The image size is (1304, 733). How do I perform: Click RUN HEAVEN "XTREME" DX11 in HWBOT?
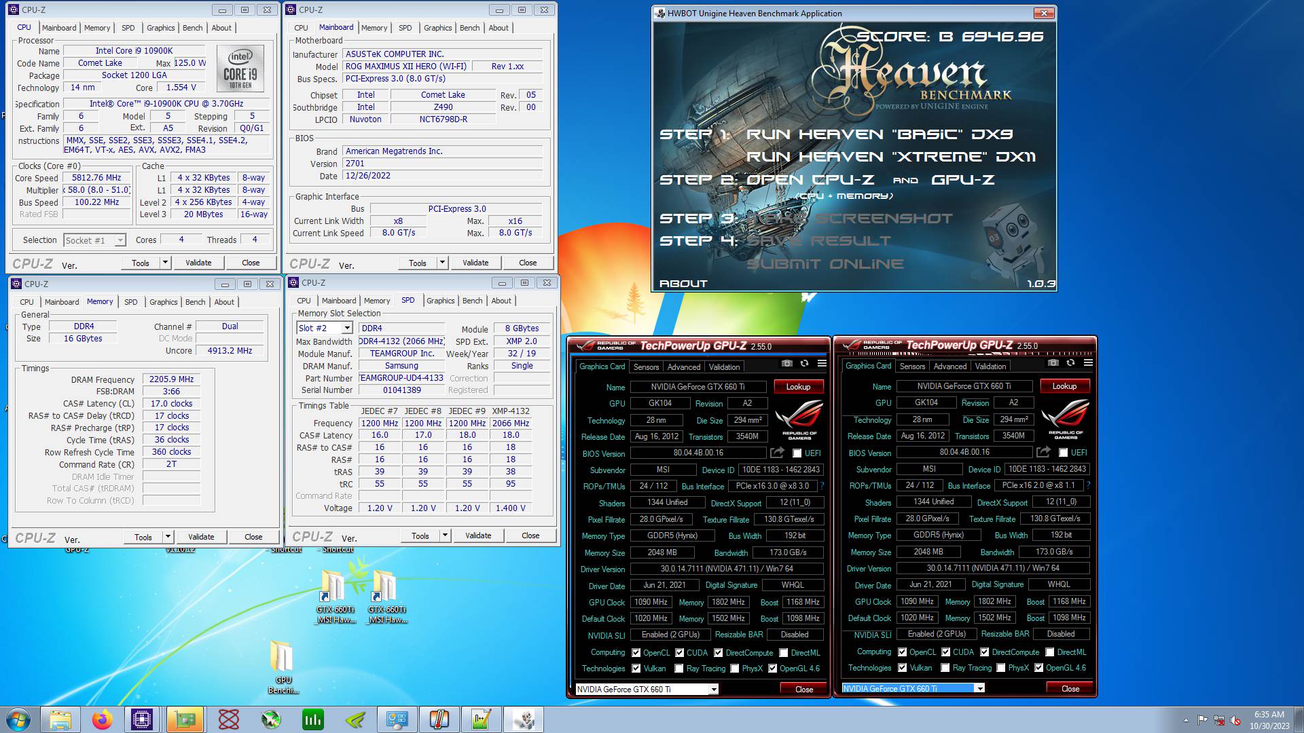pos(891,157)
